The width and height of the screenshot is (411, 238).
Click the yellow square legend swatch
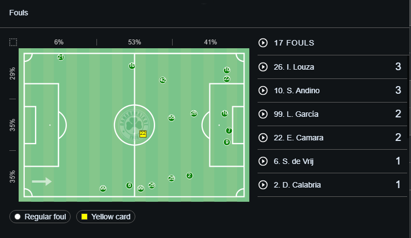(x=84, y=217)
